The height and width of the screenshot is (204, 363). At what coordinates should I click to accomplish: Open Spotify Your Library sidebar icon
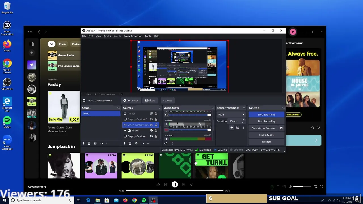[32, 44]
